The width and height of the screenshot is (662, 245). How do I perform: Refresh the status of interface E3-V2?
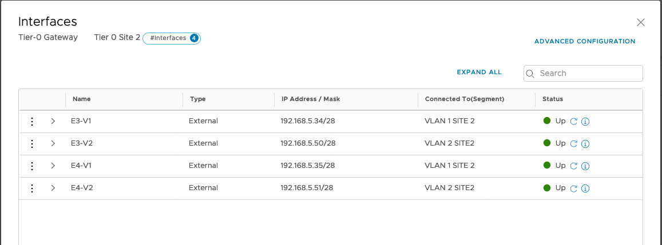point(574,143)
